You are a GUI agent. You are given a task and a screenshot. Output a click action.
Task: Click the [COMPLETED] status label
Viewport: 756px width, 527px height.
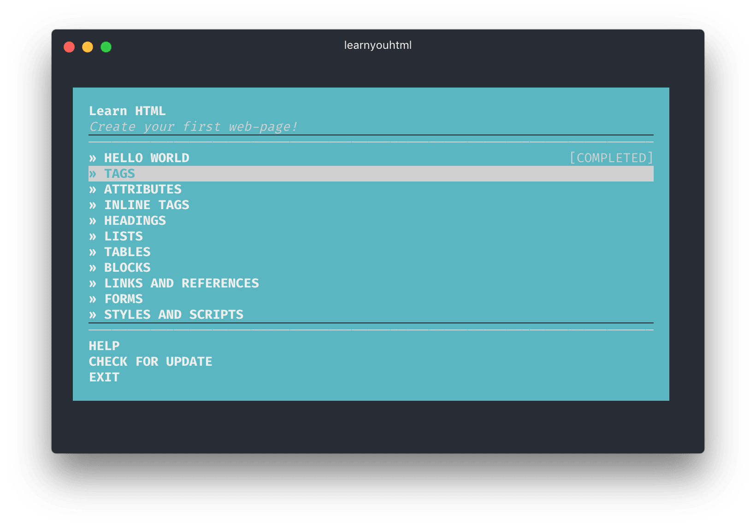pyautogui.click(x=611, y=158)
